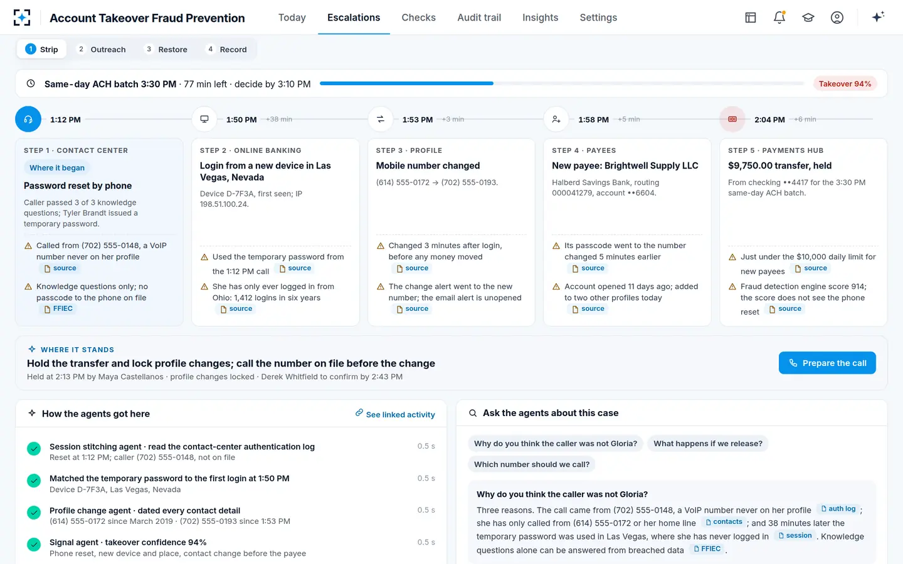Viewport: 903px width, 564px height.
Task: Open the notifications bell
Action: (779, 18)
